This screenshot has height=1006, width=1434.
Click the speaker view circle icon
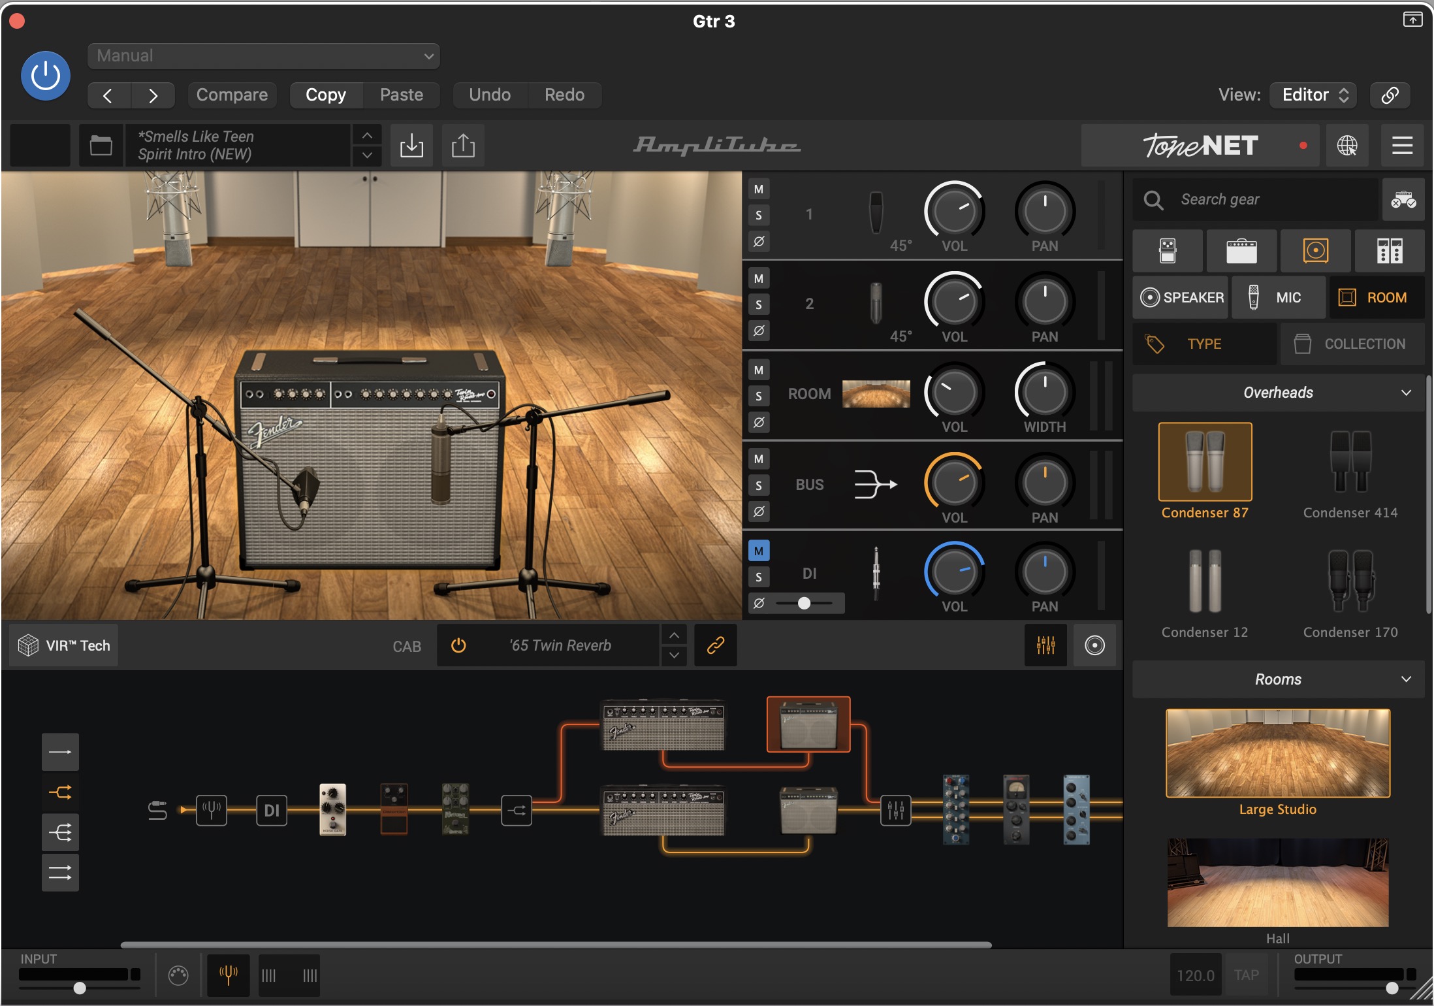pyautogui.click(x=1094, y=645)
